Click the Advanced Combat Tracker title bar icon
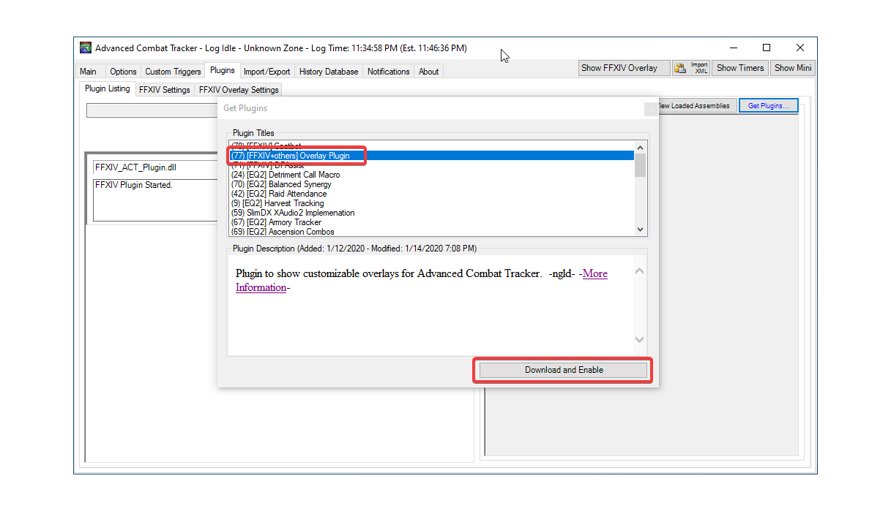The width and height of the screenshot is (891, 511). [x=86, y=48]
